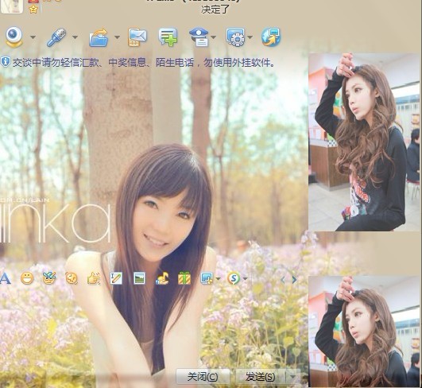422x388 pixels.
Task: Click the contact avatar at top left
Action: point(11,6)
